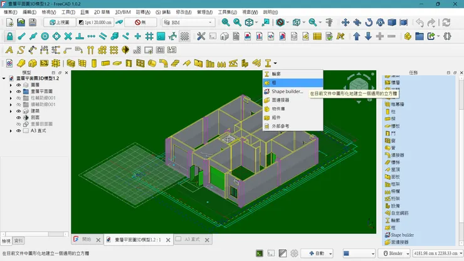
Task: Switch to the A3 直式 document tab
Action: [x=191, y=240]
